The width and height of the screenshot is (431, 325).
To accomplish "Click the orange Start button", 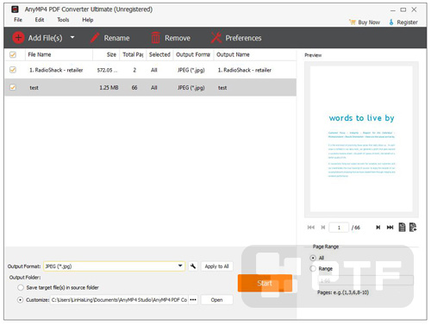I will [x=265, y=283].
